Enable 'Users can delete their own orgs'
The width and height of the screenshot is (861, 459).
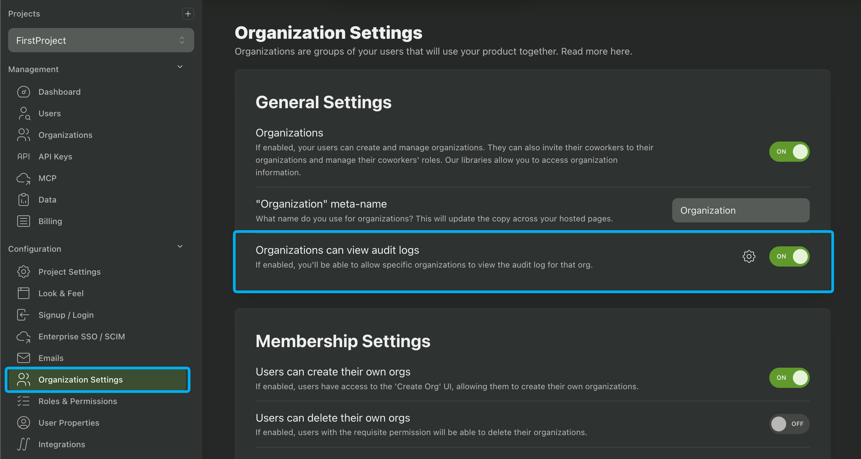[789, 424]
